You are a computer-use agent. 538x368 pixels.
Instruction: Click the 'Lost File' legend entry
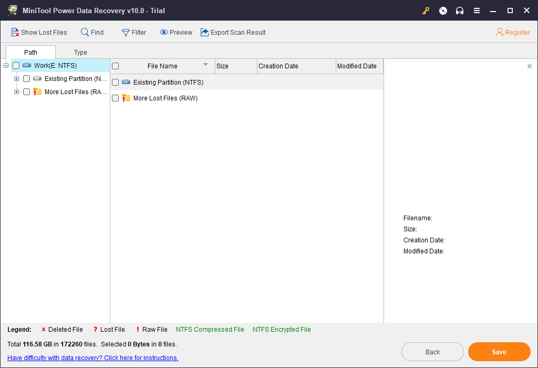click(x=109, y=330)
